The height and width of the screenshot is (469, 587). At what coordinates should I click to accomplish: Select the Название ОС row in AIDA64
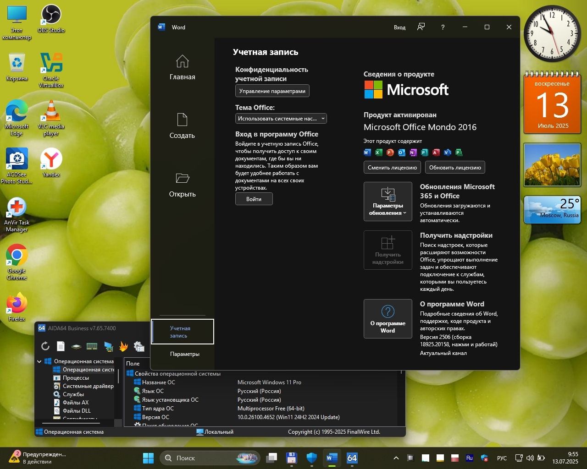click(x=261, y=382)
